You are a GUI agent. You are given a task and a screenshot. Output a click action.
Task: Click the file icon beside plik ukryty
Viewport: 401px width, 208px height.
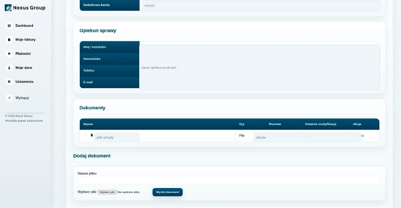(x=92, y=135)
